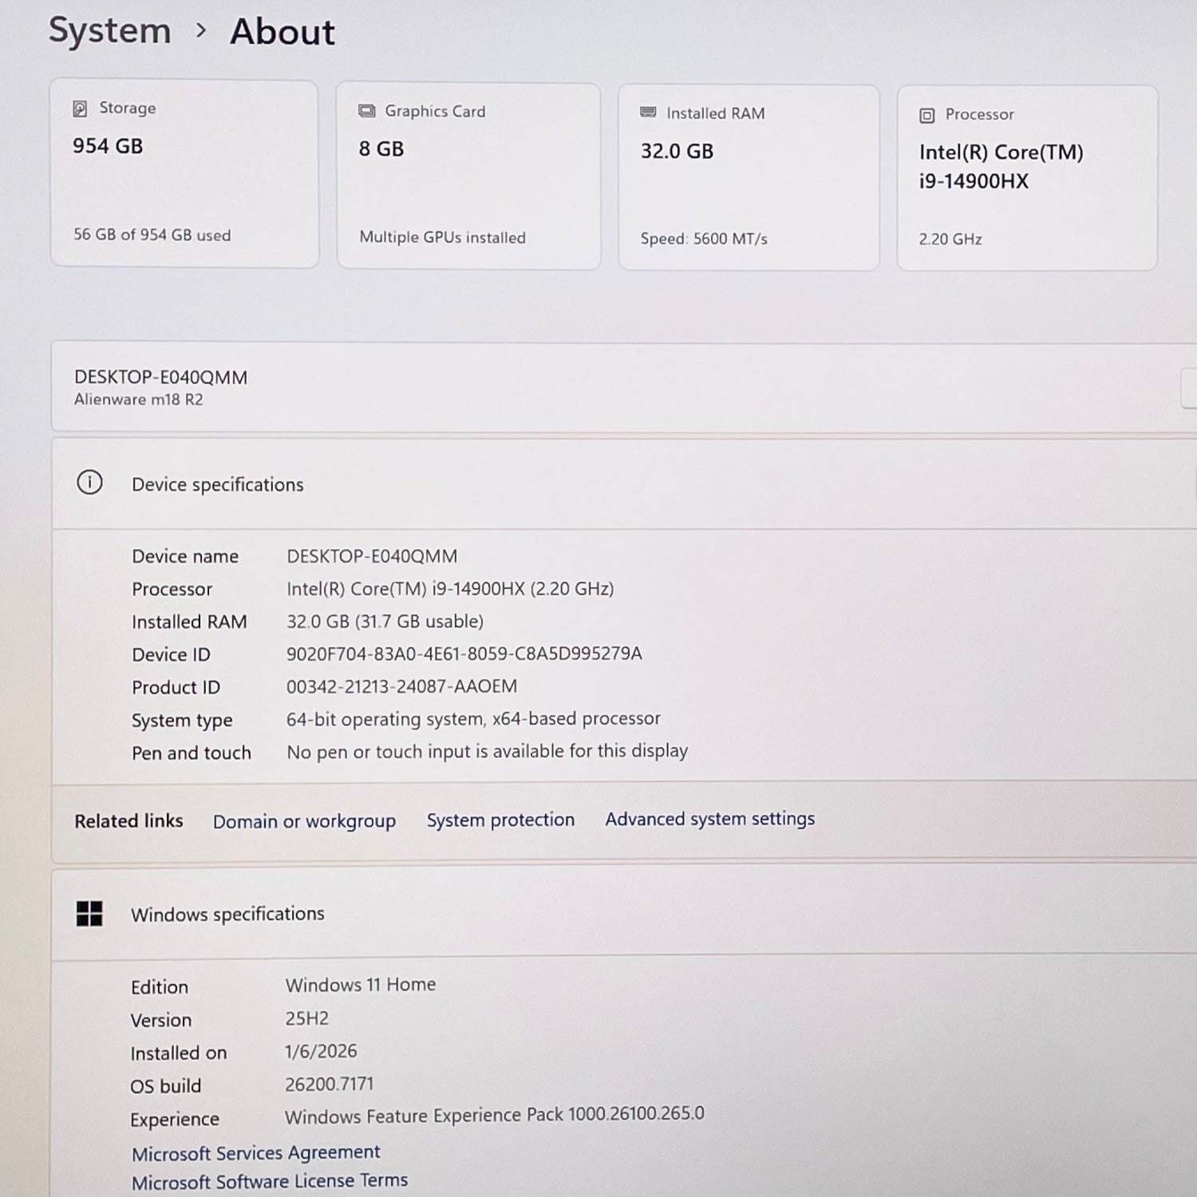Click the Multiple GPUs installed text
This screenshot has width=1197, height=1197.
click(442, 237)
